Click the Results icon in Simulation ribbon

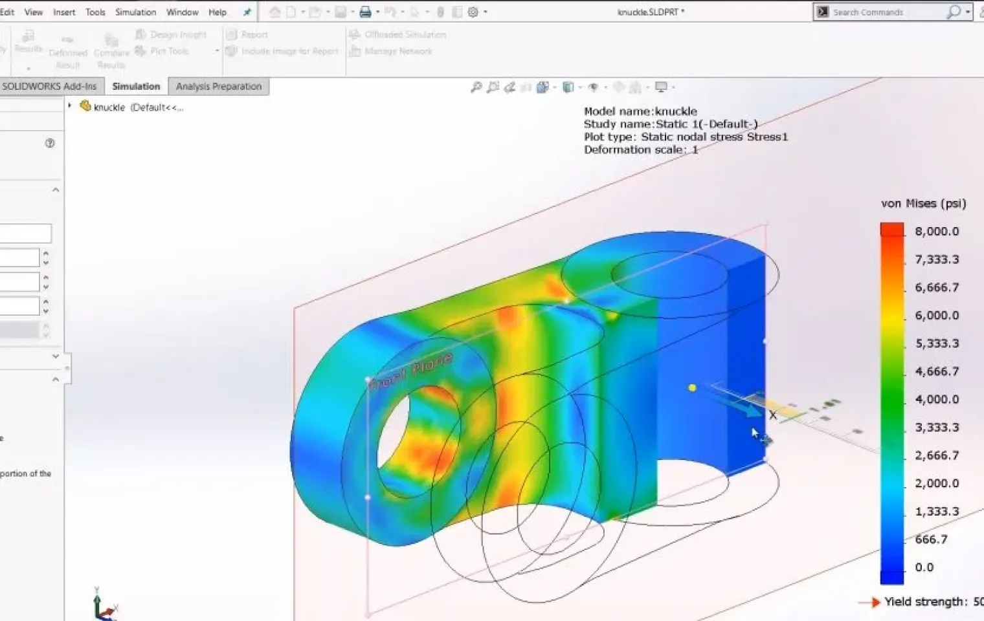[28, 40]
